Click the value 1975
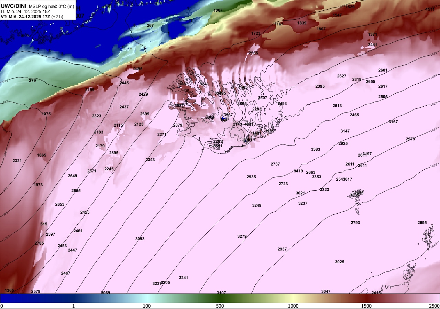 click(x=46, y=114)
